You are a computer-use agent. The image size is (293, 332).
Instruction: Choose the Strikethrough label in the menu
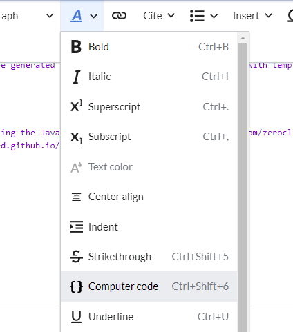pos(120,257)
